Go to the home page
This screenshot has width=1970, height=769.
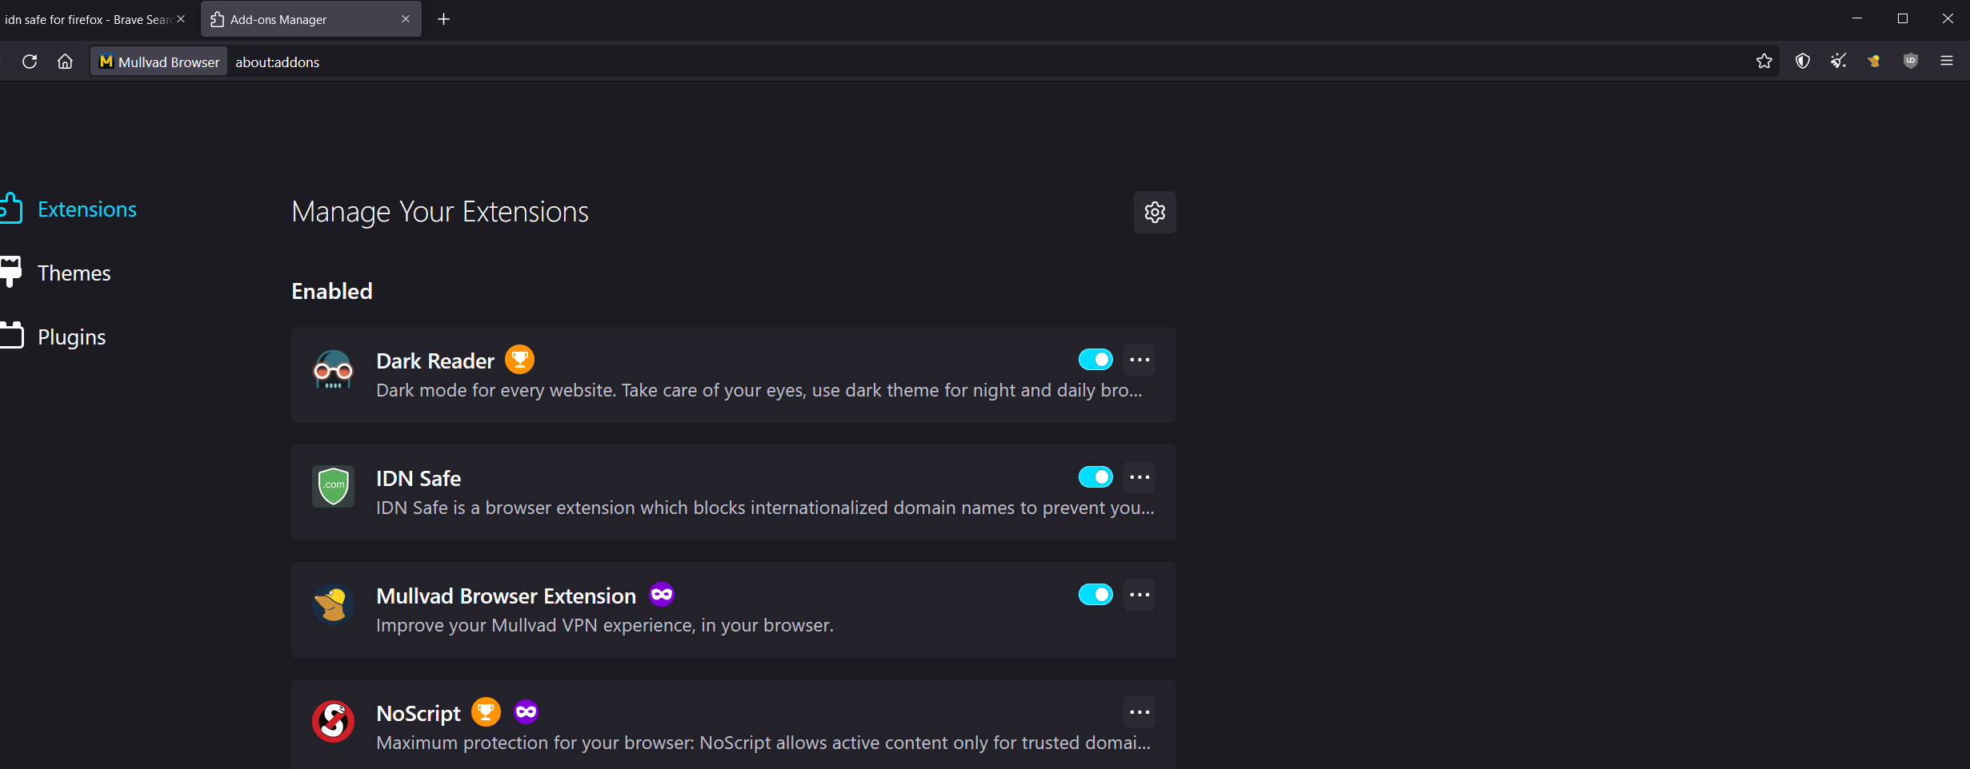pyautogui.click(x=65, y=62)
